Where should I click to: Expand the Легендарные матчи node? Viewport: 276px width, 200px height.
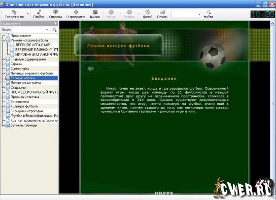(3, 83)
